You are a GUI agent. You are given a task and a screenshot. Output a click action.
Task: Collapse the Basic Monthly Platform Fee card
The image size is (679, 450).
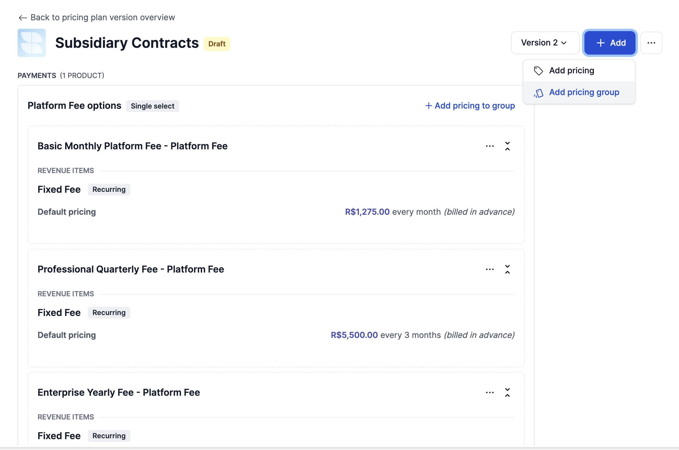click(x=507, y=146)
